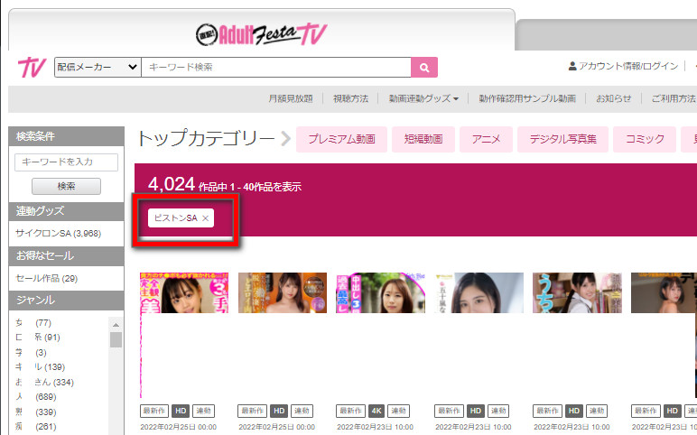The width and height of the screenshot is (697, 435).
Task: Select genre entry with count (689)
Action: coord(36,397)
